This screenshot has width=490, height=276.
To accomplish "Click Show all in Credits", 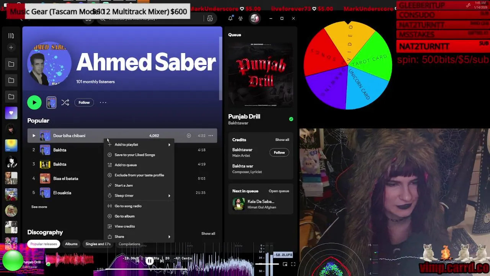I will pyautogui.click(x=282, y=140).
